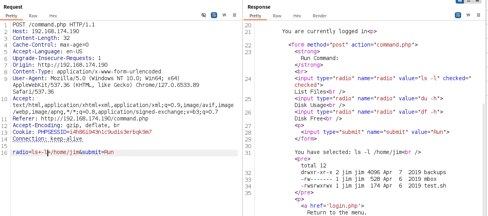Image resolution: width=488 pixels, height=216 pixels.
Task: Click 'You are currently logged in' response text
Action: pos(325,31)
